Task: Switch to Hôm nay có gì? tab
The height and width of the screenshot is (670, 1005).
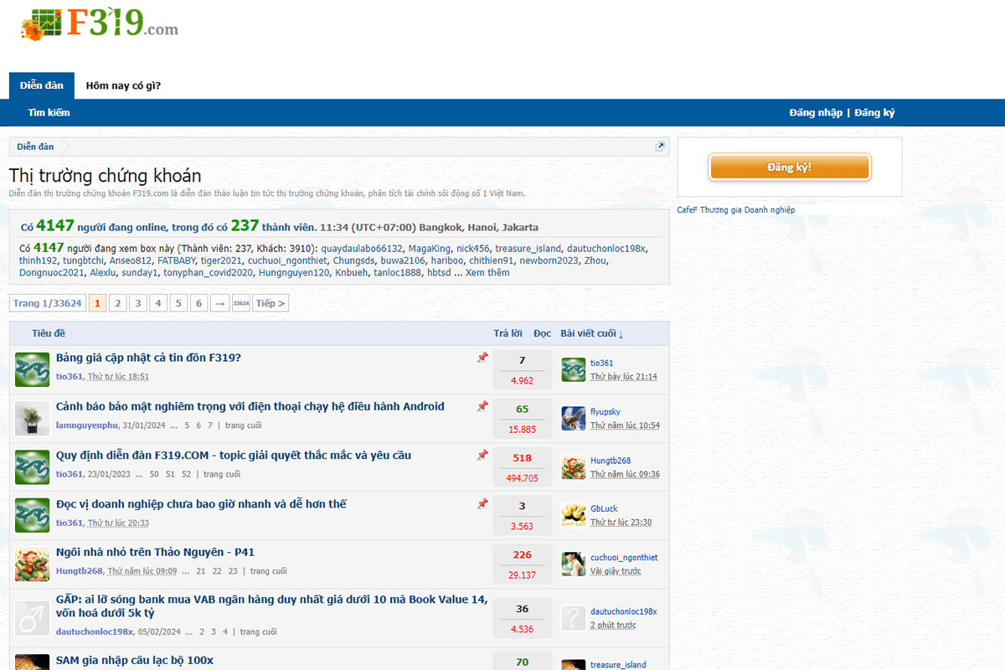Action: pyautogui.click(x=123, y=85)
